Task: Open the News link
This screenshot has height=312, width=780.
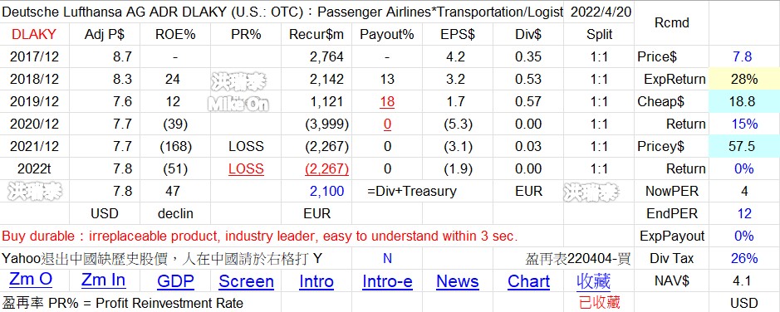Action: tap(457, 281)
